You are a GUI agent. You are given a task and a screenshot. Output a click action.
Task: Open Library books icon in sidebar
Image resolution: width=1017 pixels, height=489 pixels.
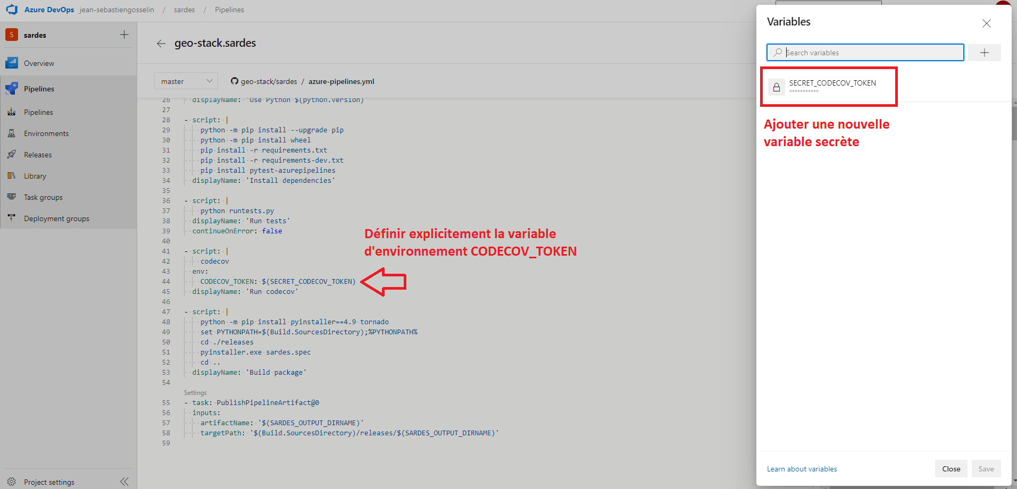(x=12, y=176)
